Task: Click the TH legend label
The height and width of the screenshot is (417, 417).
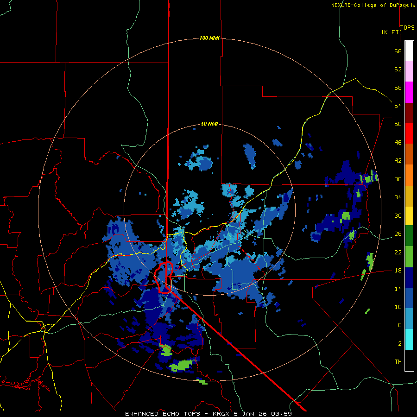Action: point(398,362)
